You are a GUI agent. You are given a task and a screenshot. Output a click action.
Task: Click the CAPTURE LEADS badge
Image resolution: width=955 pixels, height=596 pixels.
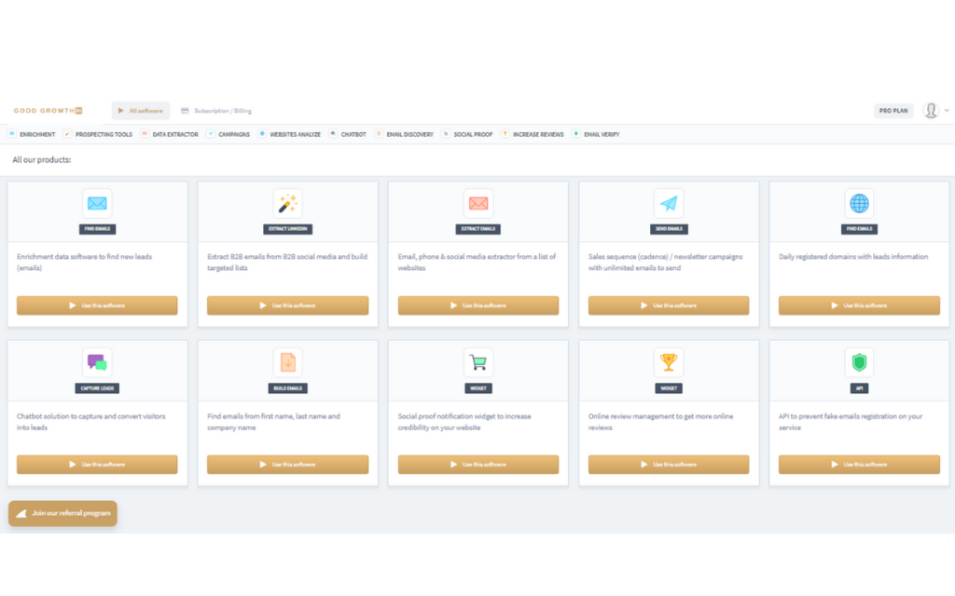point(97,388)
